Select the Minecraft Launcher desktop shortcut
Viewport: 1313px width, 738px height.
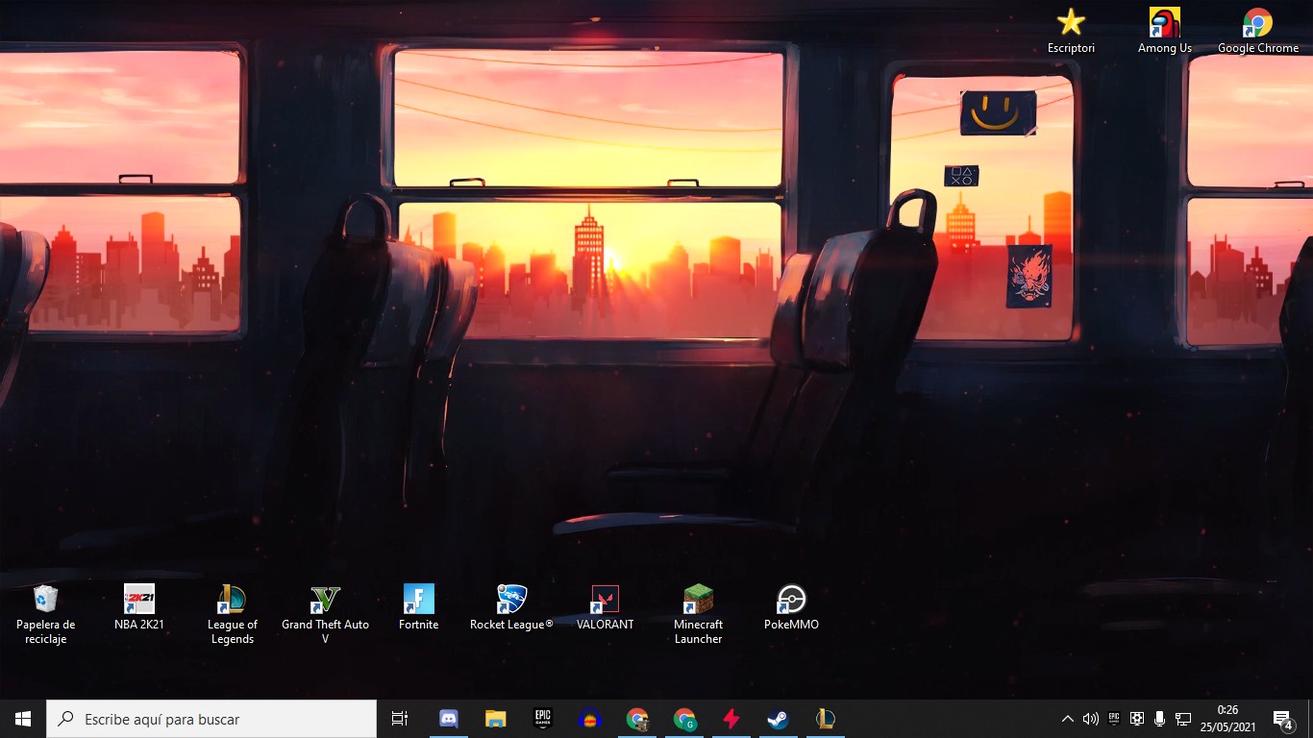point(698,614)
